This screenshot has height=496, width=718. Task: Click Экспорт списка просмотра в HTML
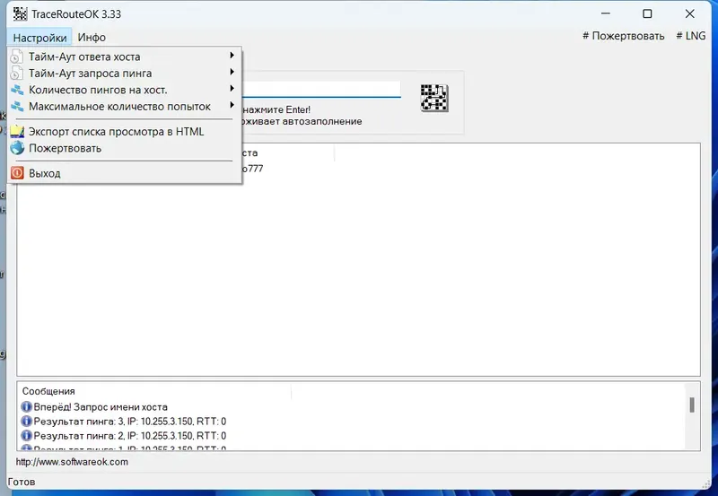(x=125, y=132)
